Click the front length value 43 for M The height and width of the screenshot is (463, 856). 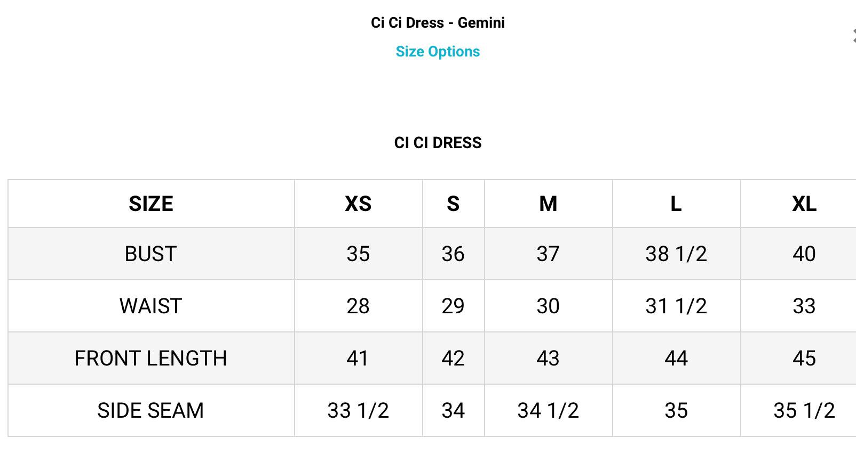(x=548, y=359)
